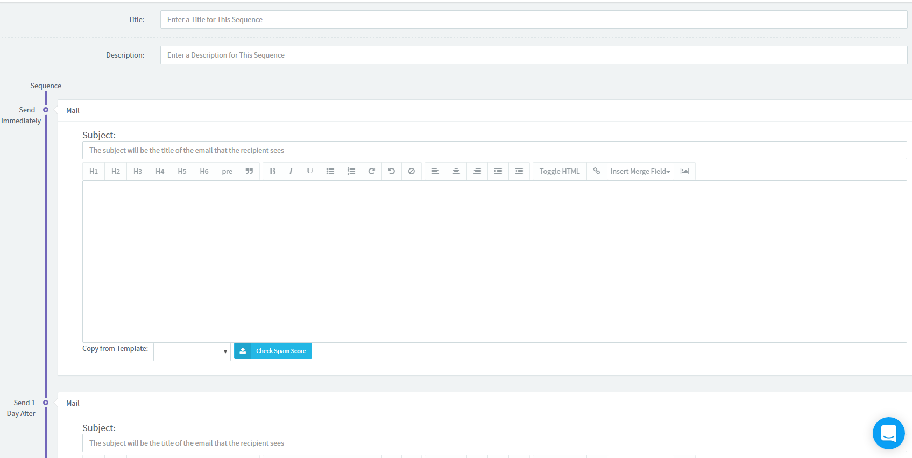Viewport: 912px width, 458px height.
Task: Insert a blockquote using the quote icon
Action: point(249,171)
